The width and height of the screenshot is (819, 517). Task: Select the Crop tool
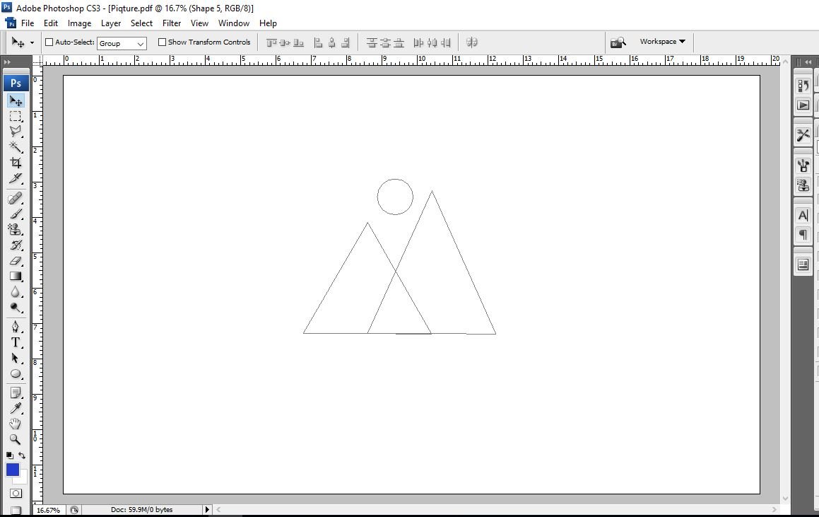point(16,163)
